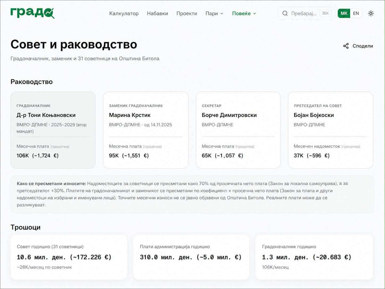
Task: Switch language to EN
Action: (356, 13)
